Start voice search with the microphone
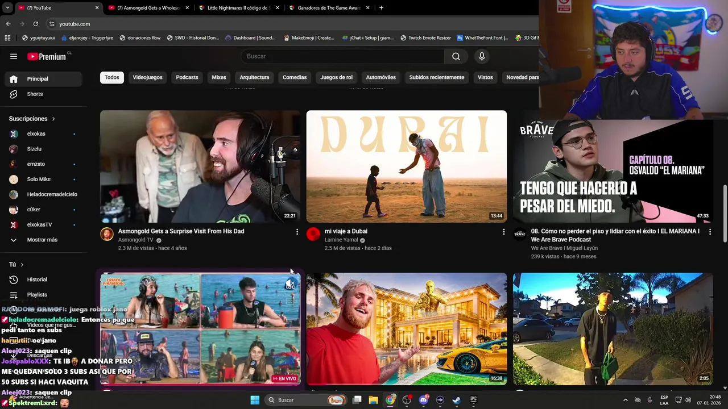The image size is (728, 409). [482, 56]
